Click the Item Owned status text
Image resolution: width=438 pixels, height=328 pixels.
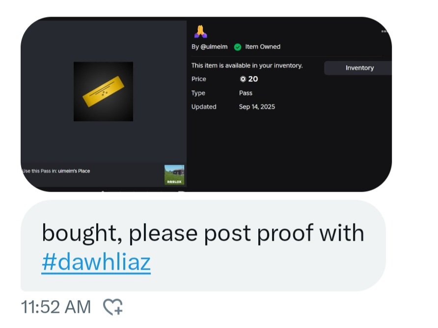pos(263,47)
